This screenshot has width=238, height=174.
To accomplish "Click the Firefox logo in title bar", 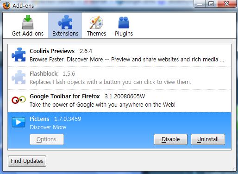I will 6,6.
